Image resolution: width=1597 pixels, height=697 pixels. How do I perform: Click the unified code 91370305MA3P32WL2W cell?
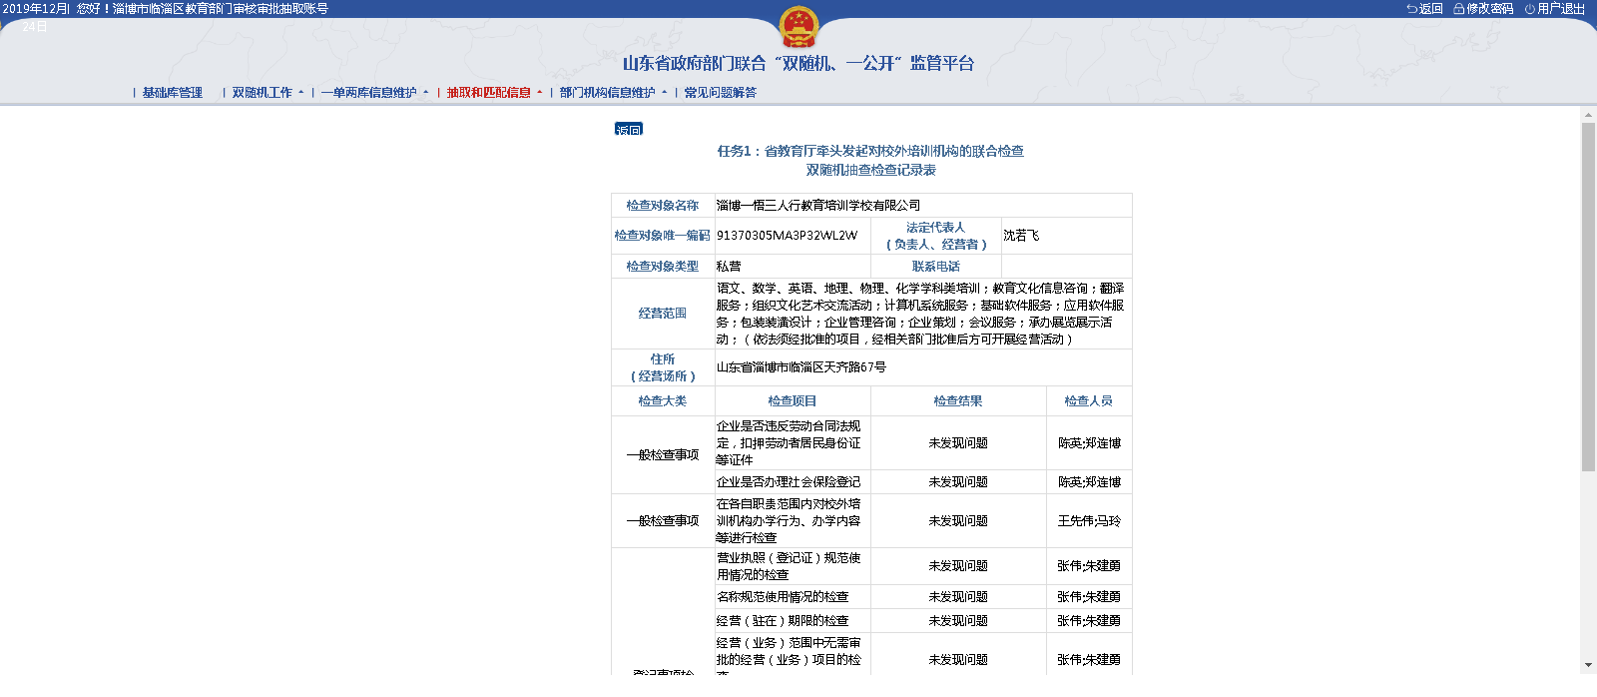[x=788, y=236]
